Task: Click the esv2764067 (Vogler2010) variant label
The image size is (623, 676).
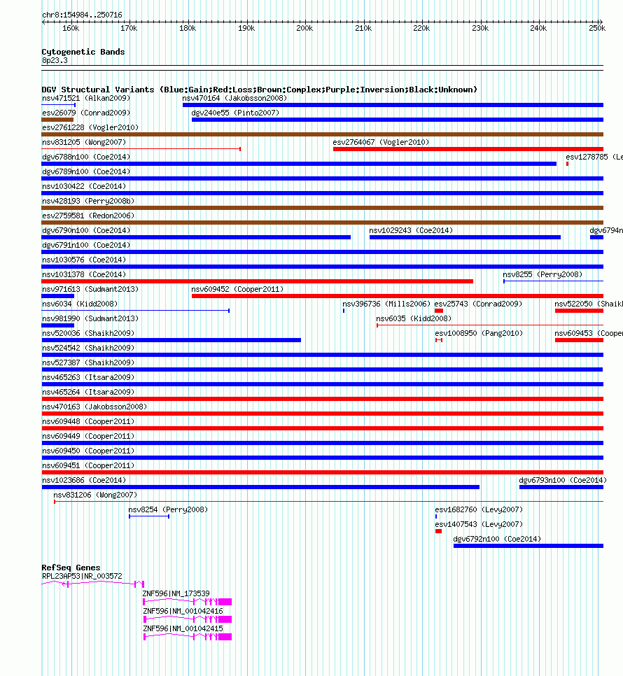Action: click(381, 142)
